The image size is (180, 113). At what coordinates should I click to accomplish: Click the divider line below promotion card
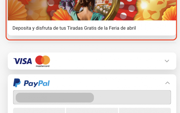[92, 43]
